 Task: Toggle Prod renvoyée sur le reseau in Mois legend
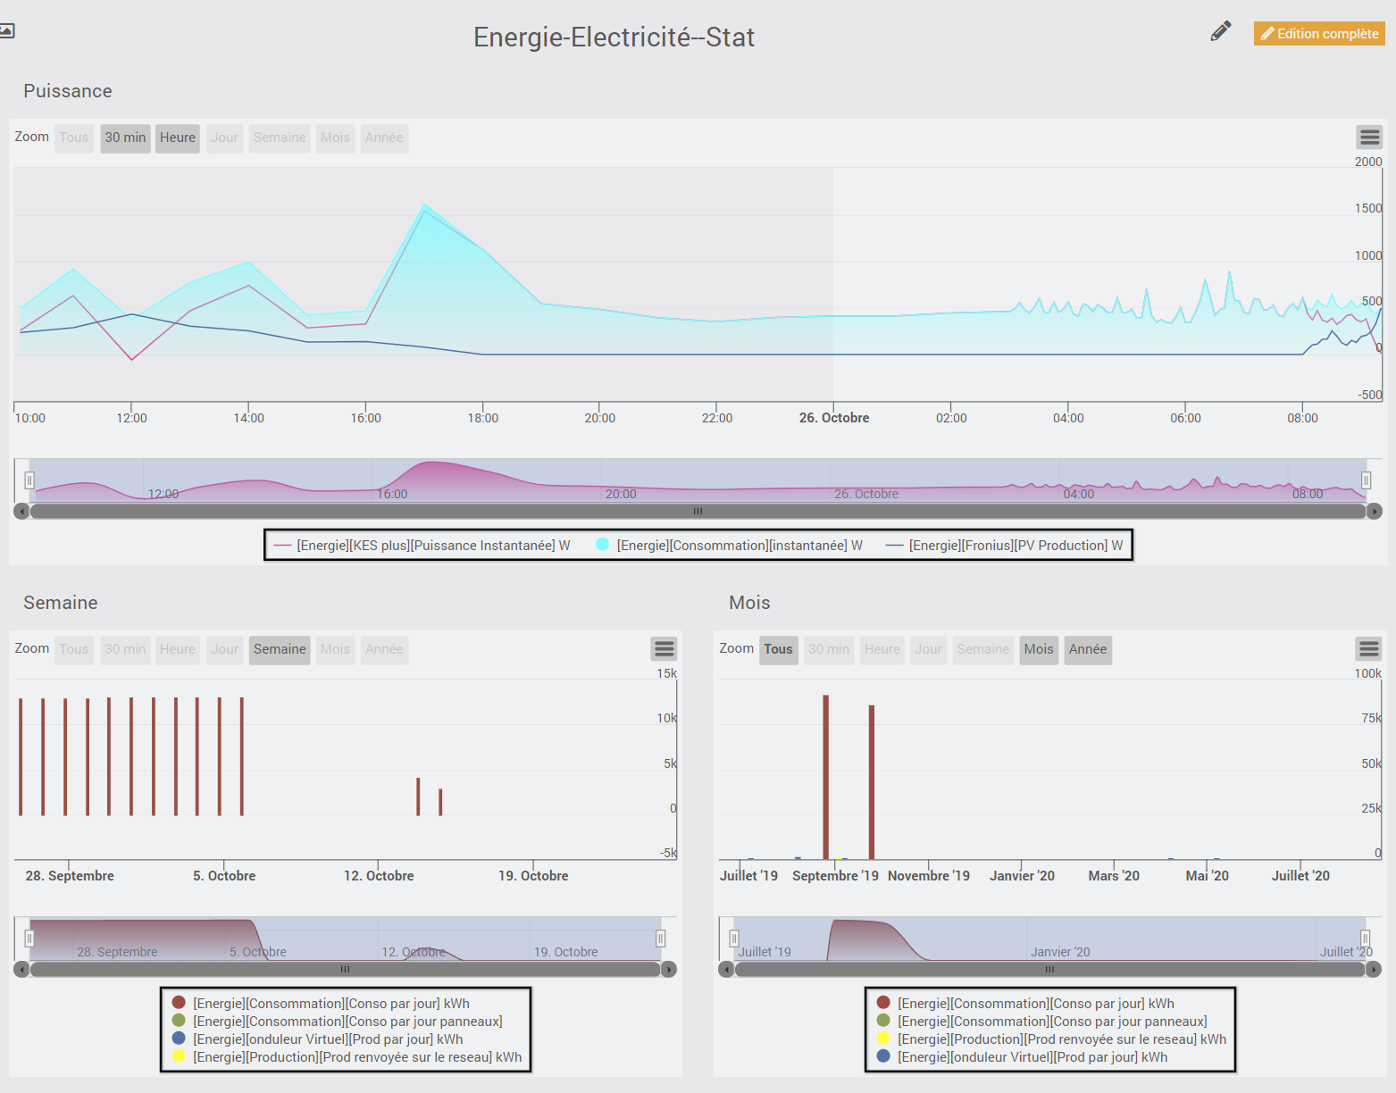pyautogui.click(x=1051, y=1039)
